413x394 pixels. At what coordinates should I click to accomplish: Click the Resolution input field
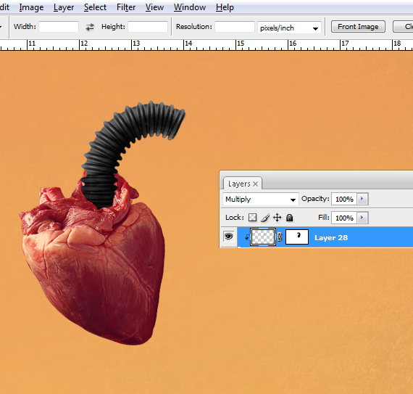tap(235, 27)
